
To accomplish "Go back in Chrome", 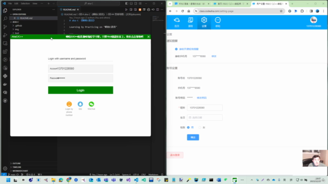I will (170, 11).
